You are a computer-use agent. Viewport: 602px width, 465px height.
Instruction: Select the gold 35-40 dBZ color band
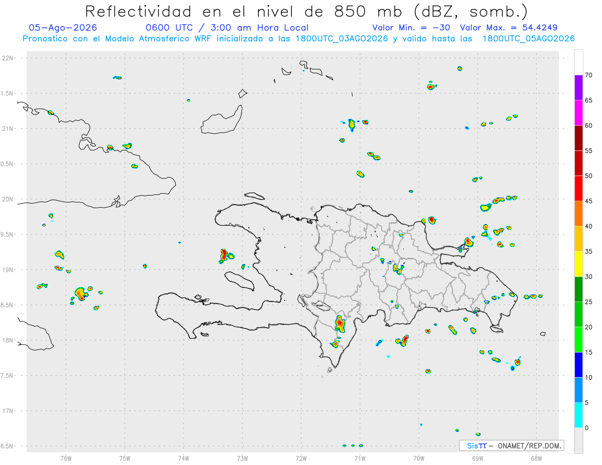click(x=578, y=239)
